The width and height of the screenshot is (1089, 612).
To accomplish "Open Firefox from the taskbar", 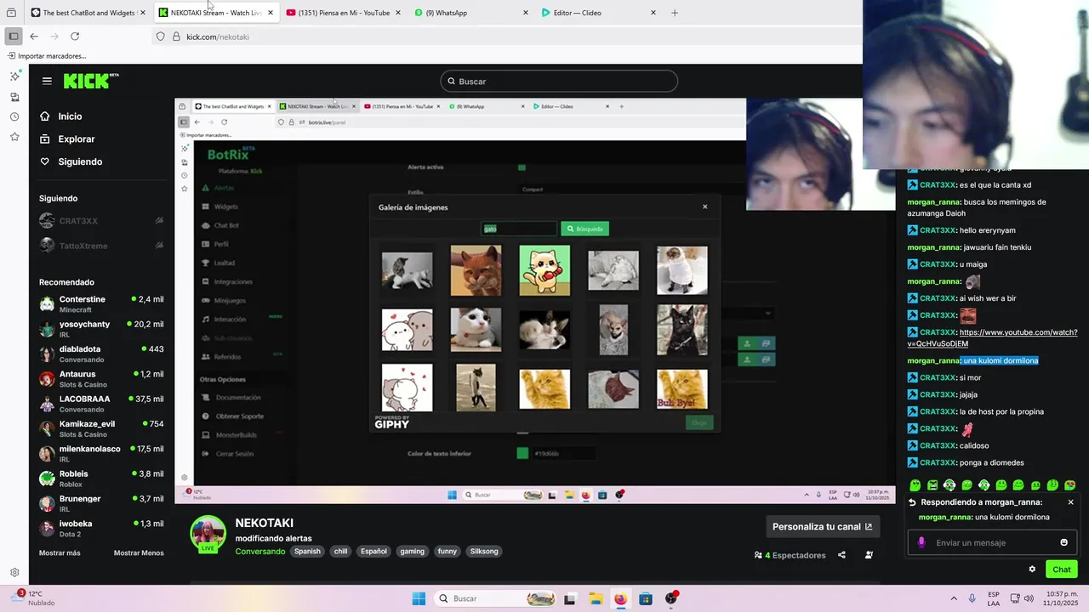I will 620,598.
